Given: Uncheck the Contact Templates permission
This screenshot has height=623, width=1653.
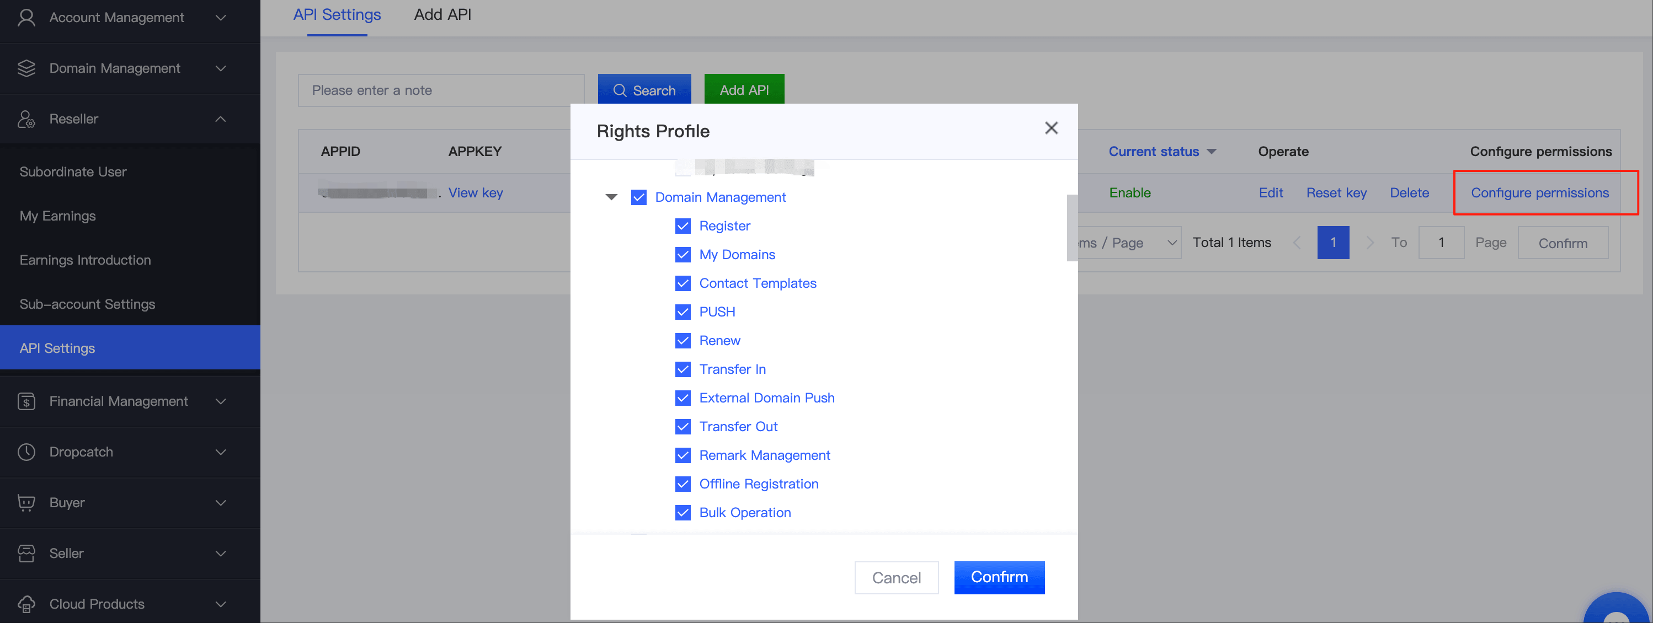Looking at the screenshot, I should 682,283.
